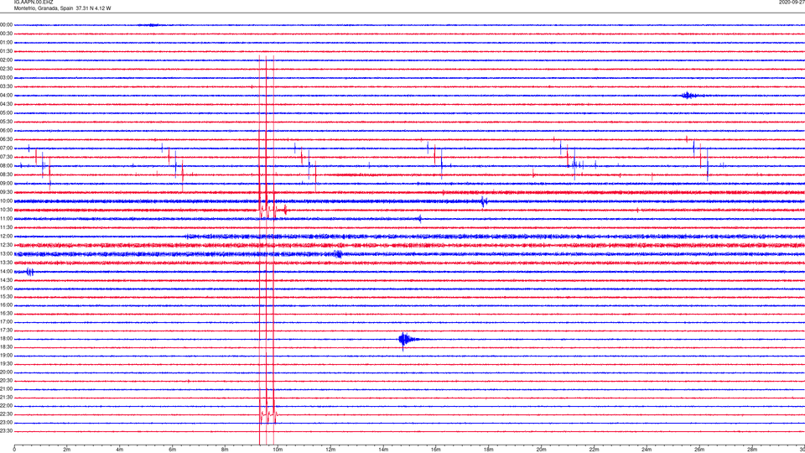This screenshot has height=453, width=805.
Task: Select the 05:00 trace time label
Action: [6, 113]
